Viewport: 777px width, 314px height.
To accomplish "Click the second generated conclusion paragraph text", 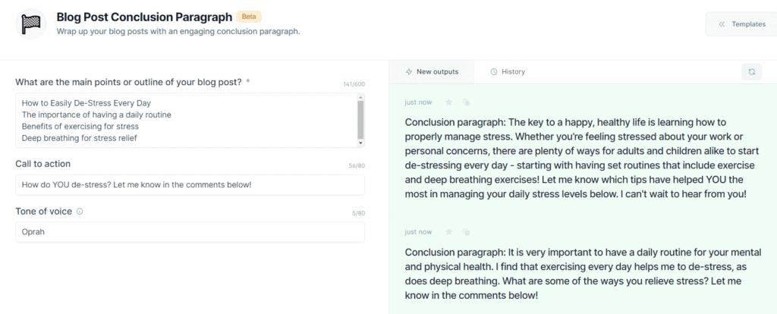I will point(583,274).
